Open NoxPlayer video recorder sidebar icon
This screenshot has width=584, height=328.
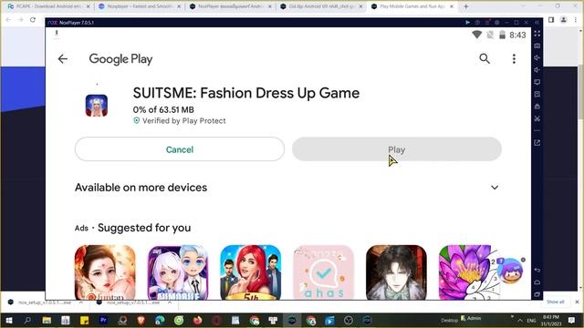tap(537, 94)
